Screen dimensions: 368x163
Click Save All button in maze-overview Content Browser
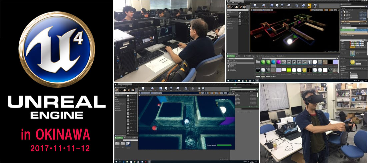(248, 56)
